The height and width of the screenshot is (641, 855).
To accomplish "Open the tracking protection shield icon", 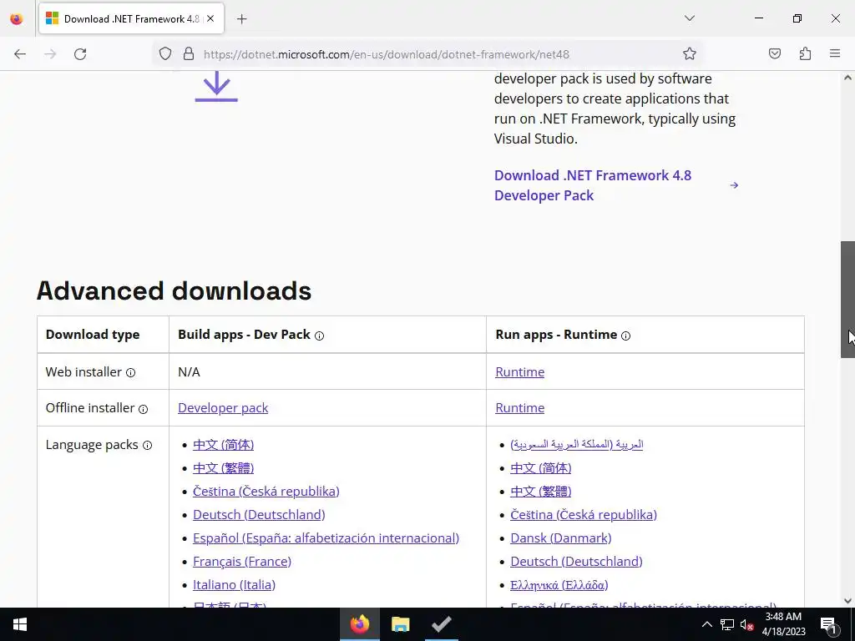I will coord(165,54).
